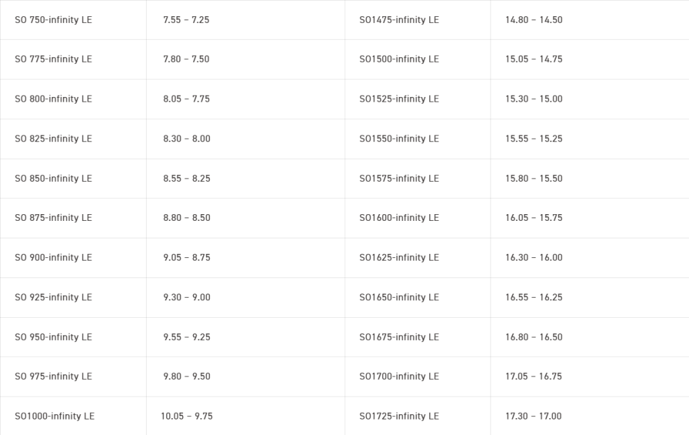Click the SO 750-infinity LE cell

click(53, 20)
